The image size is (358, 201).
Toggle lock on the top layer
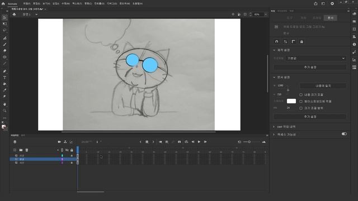point(72,155)
